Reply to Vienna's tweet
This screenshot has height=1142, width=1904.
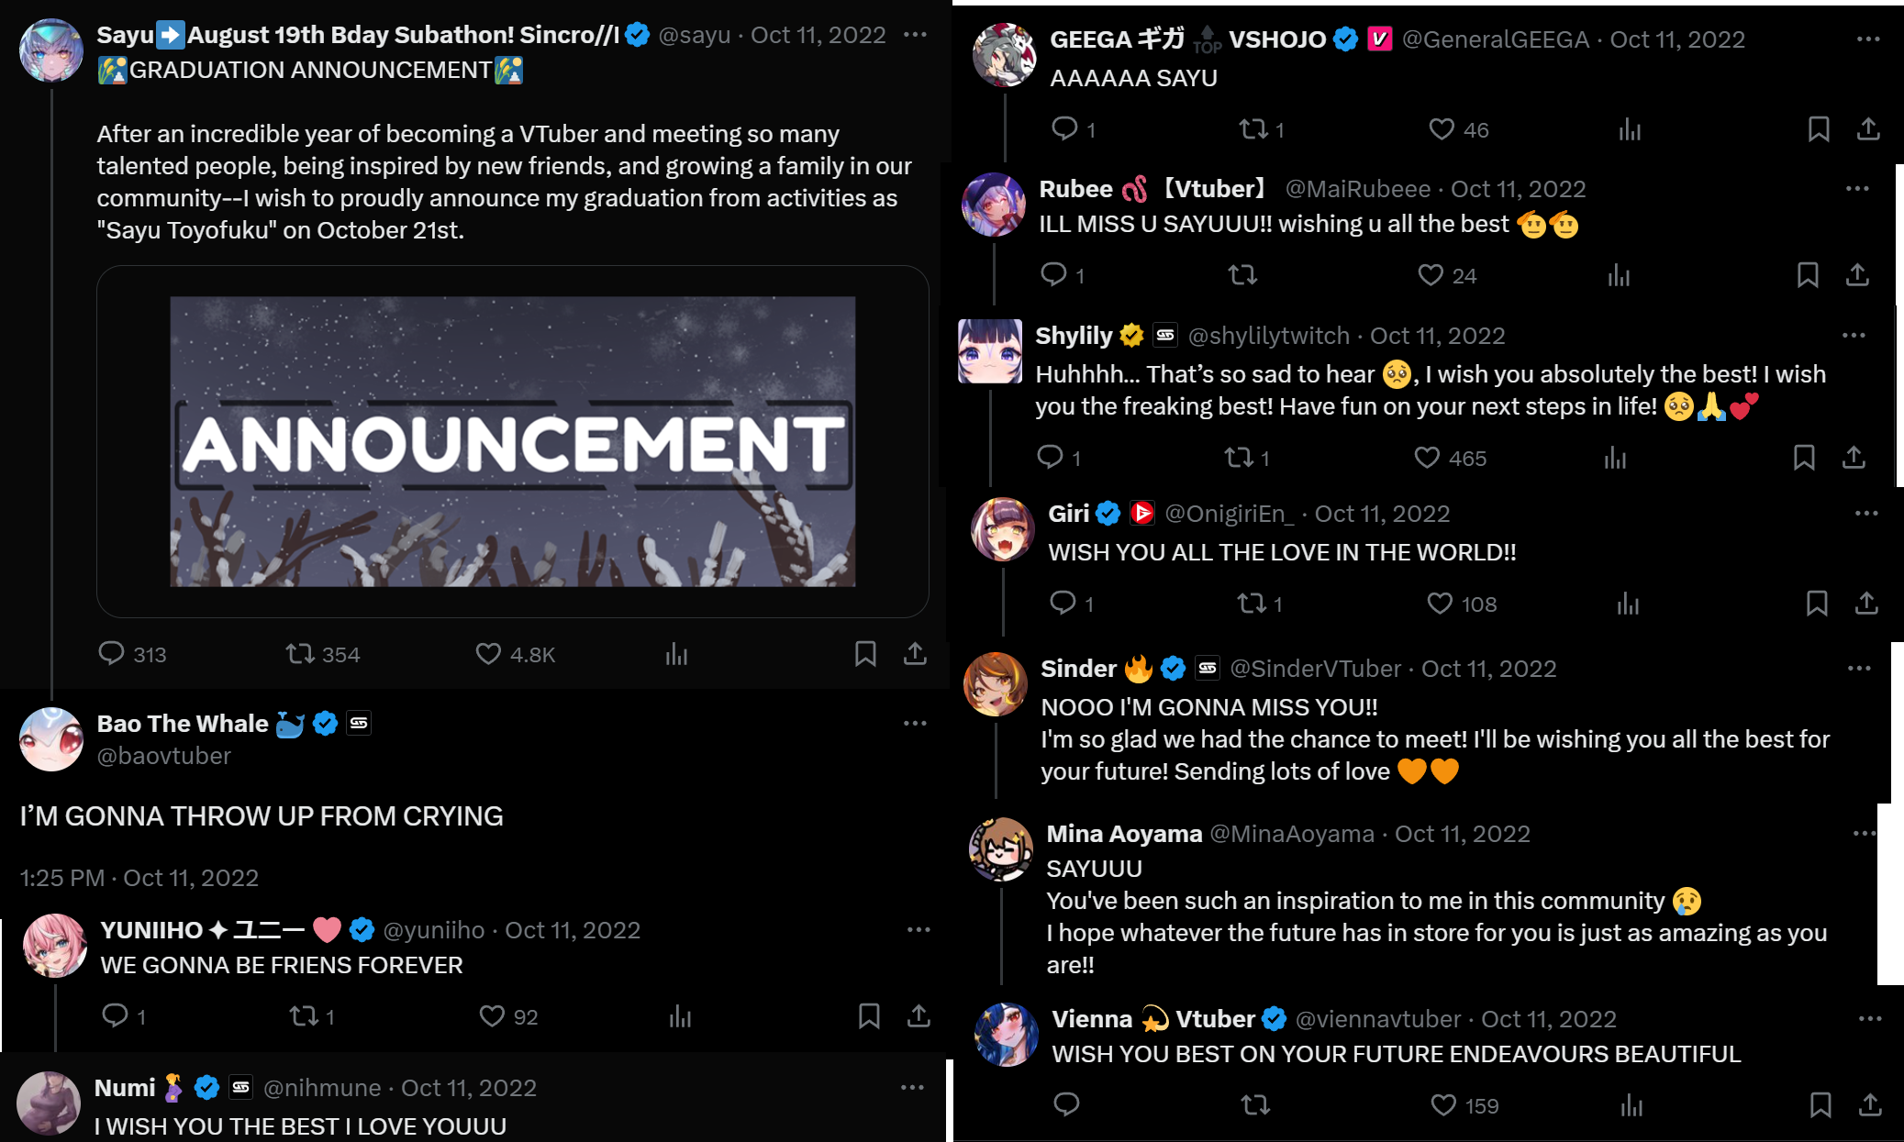(x=1066, y=1105)
